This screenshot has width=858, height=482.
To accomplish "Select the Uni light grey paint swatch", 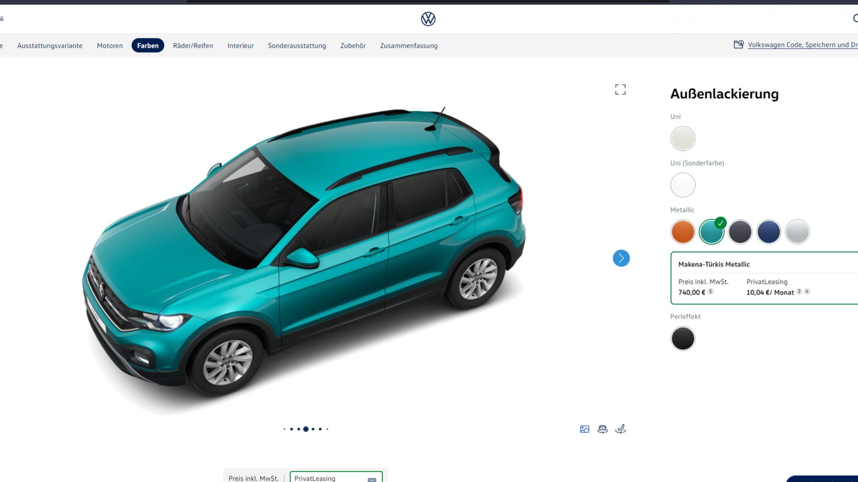I will click(683, 139).
